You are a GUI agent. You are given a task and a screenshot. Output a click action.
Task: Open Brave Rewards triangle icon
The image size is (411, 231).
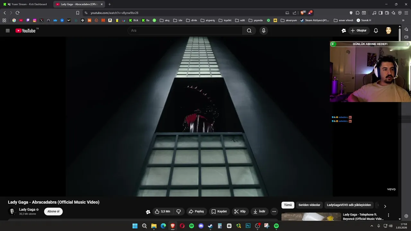pos(310,13)
